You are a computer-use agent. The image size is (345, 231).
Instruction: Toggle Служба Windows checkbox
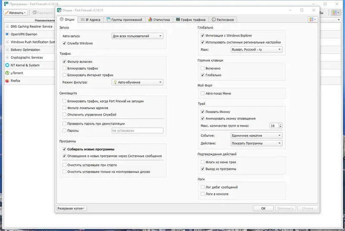click(x=64, y=43)
